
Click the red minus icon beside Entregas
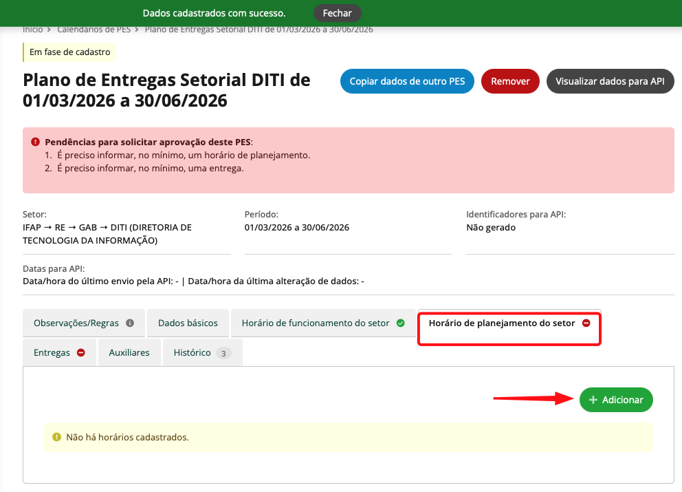(x=81, y=353)
